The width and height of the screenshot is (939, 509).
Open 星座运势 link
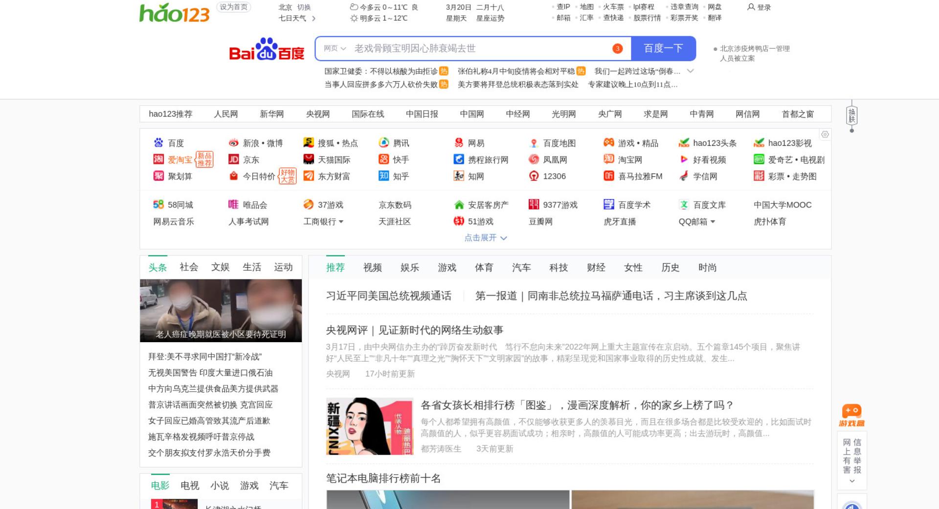click(490, 19)
